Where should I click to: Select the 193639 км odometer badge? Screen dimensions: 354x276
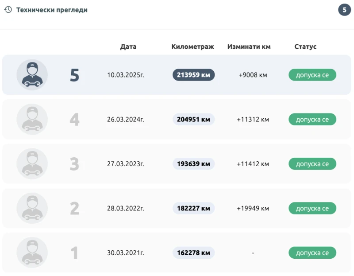(193, 163)
